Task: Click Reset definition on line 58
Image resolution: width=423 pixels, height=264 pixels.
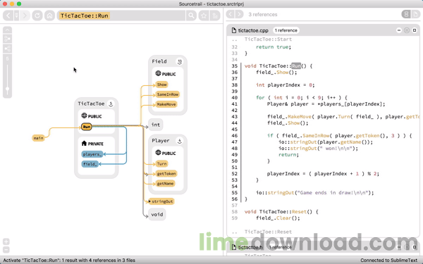Action: click(x=299, y=212)
